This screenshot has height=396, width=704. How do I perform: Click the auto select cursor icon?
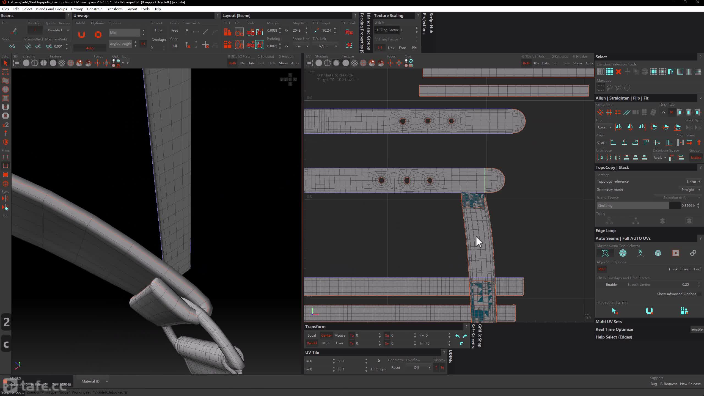(615, 311)
